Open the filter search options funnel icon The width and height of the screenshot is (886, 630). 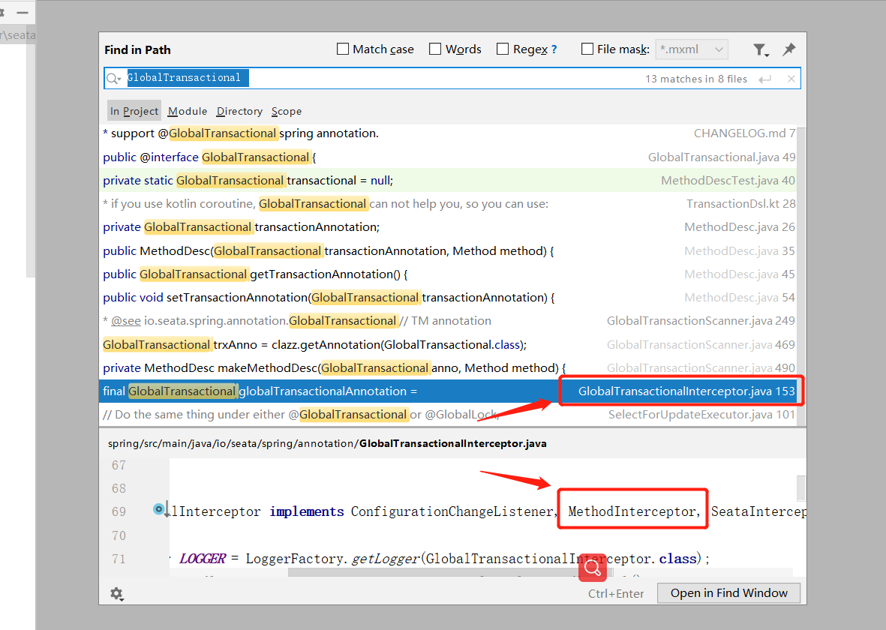(x=761, y=50)
